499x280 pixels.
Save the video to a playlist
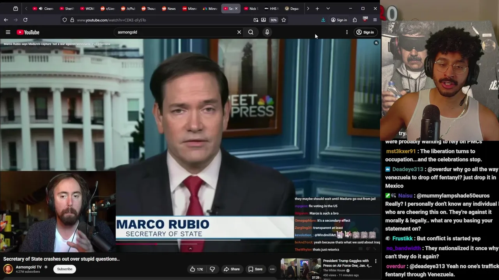[255, 269]
